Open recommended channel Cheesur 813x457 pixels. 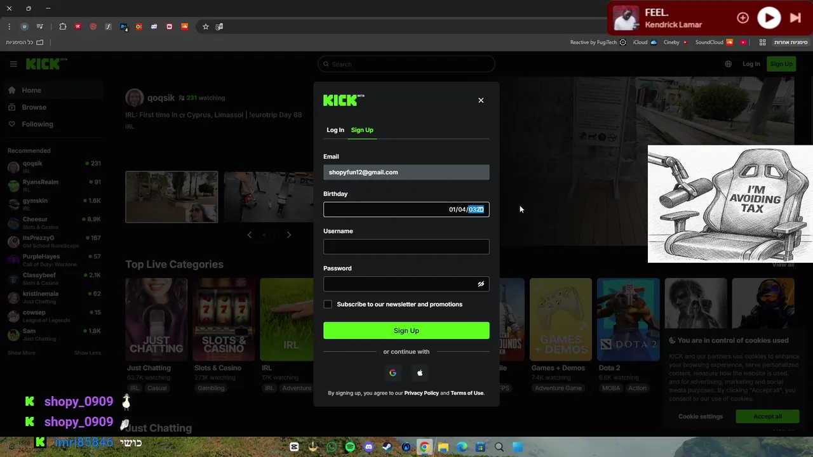tap(53, 223)
